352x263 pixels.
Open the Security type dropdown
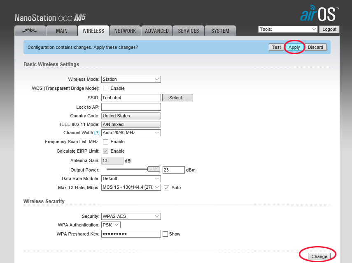(x=131, y=216)
